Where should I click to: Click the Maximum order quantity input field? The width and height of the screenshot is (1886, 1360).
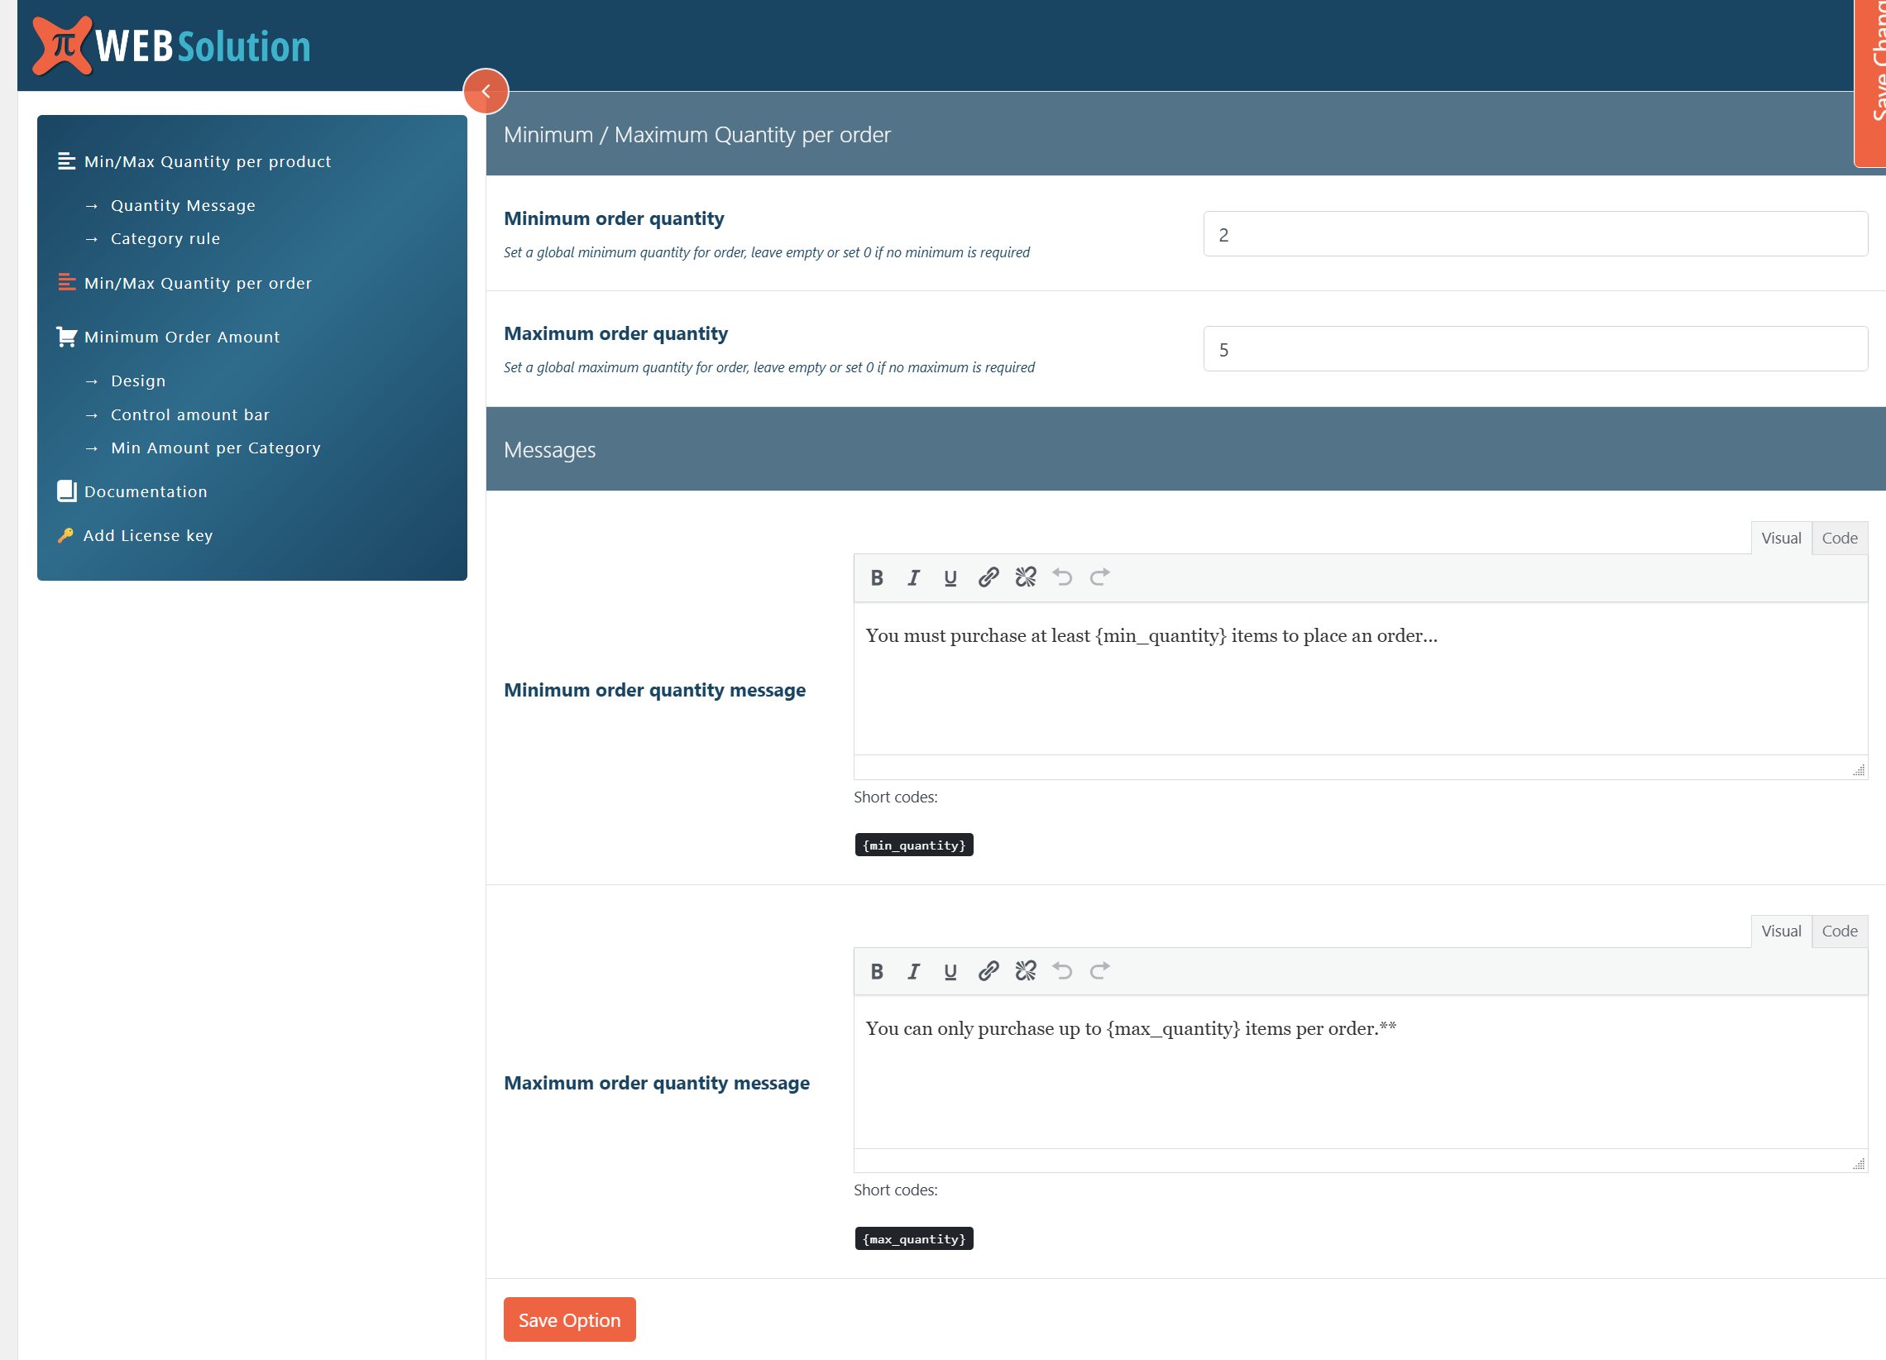click(x=1534, y=349)
